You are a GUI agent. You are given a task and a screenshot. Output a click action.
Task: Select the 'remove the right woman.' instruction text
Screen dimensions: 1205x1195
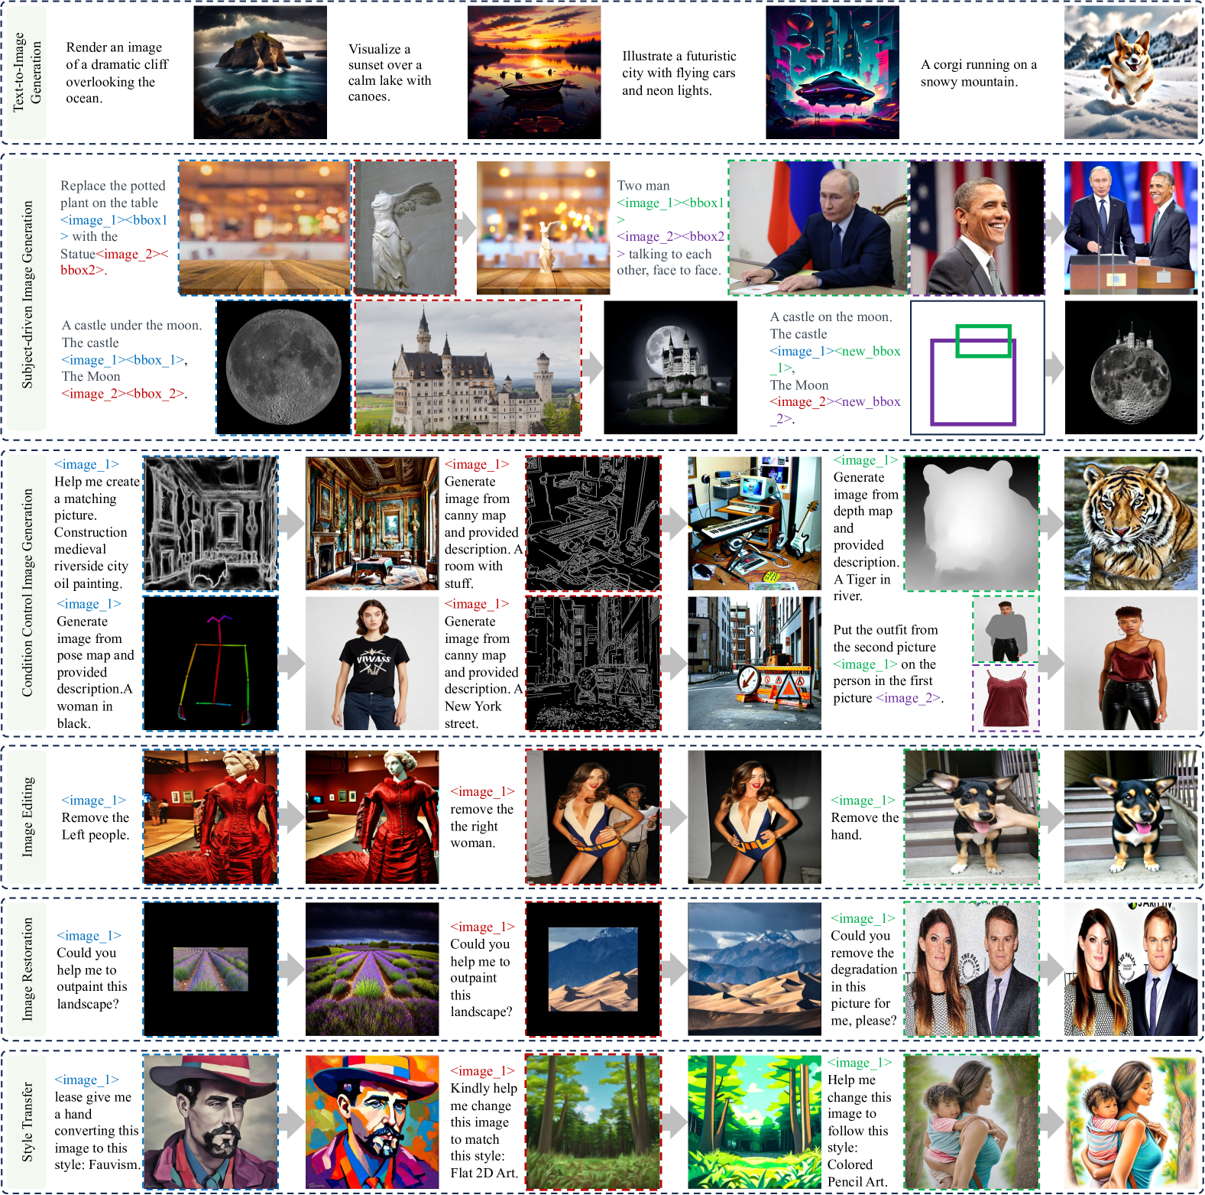[482, 826]
